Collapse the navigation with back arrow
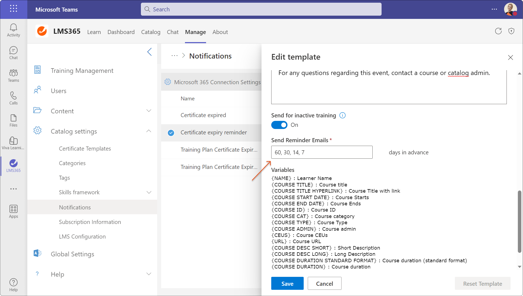Screen dimensions: 523x296 coord(150,52)
